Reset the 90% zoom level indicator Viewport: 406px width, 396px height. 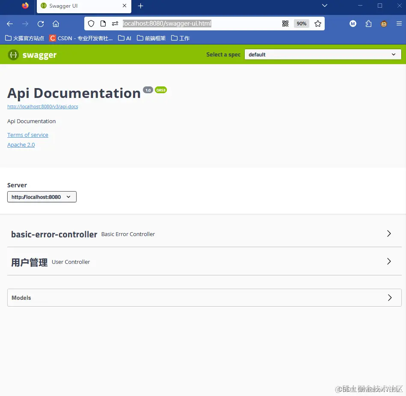(301, 24)
